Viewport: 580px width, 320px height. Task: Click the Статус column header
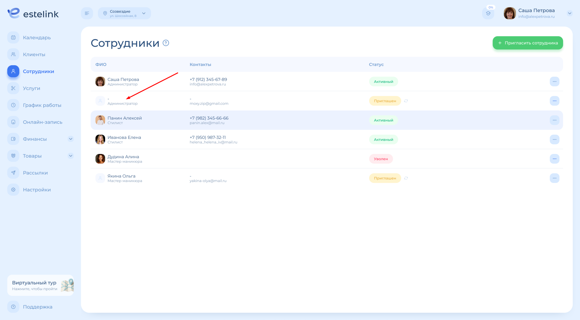(x=376, y=64)
